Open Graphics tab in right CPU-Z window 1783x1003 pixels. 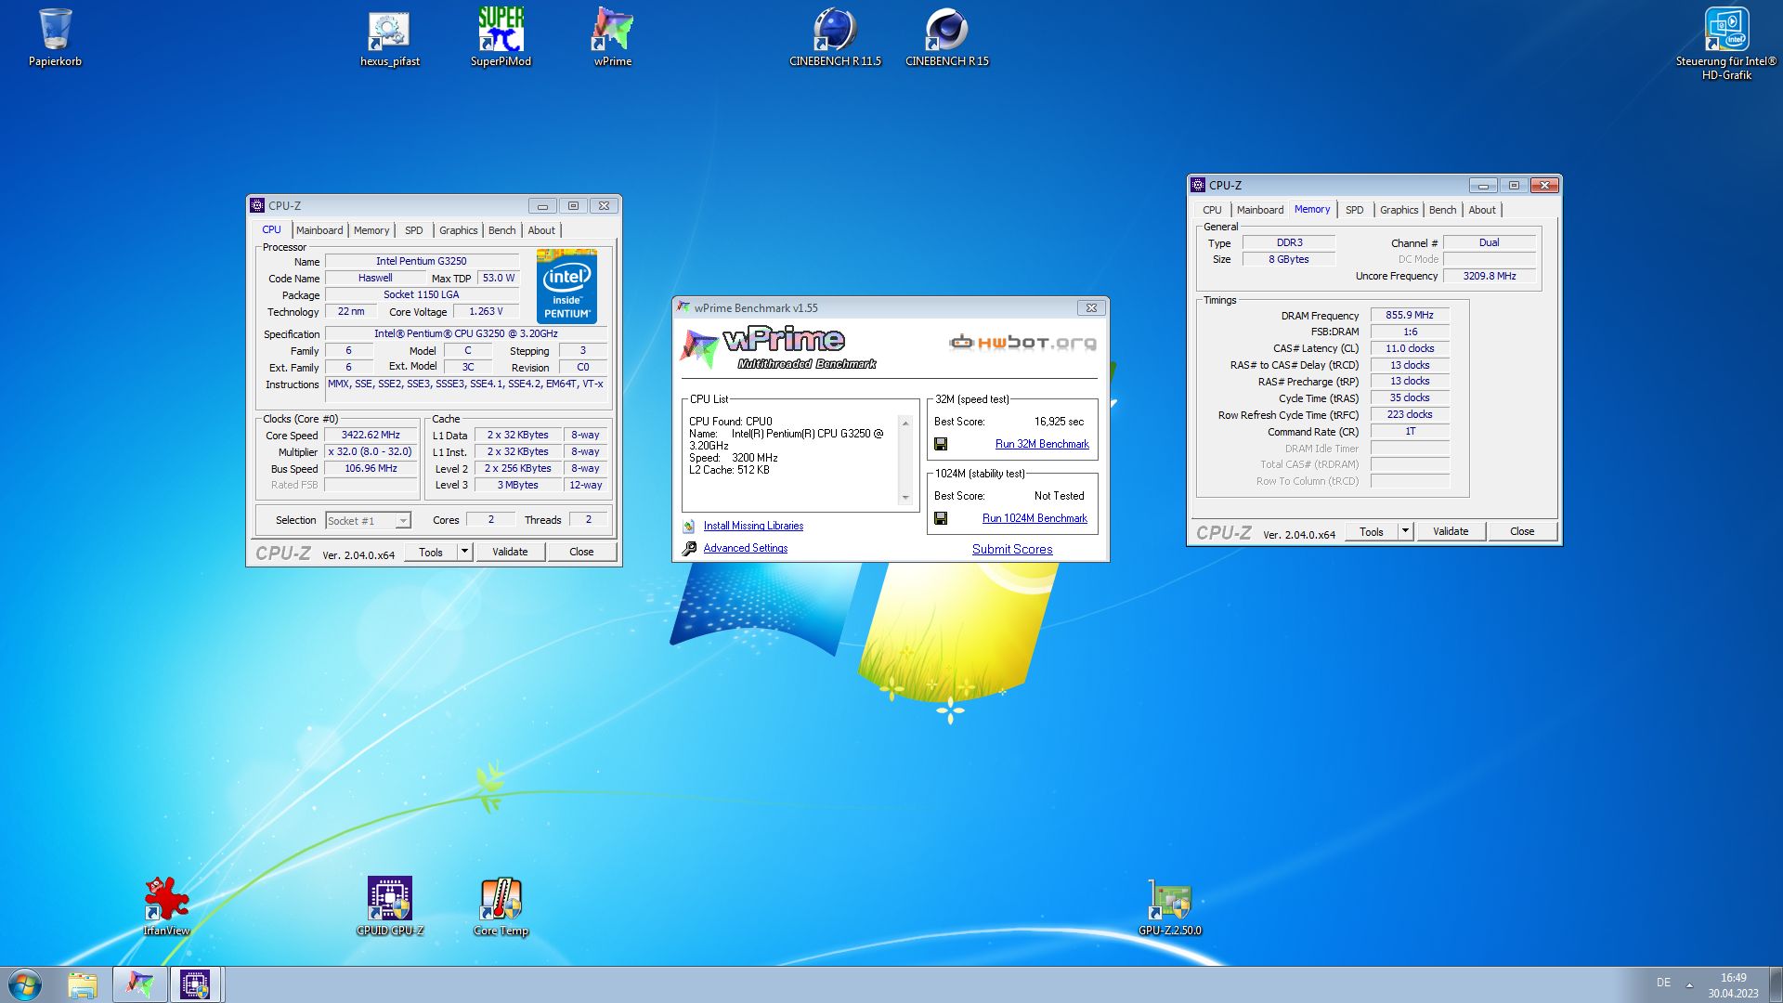[1399, 210]
